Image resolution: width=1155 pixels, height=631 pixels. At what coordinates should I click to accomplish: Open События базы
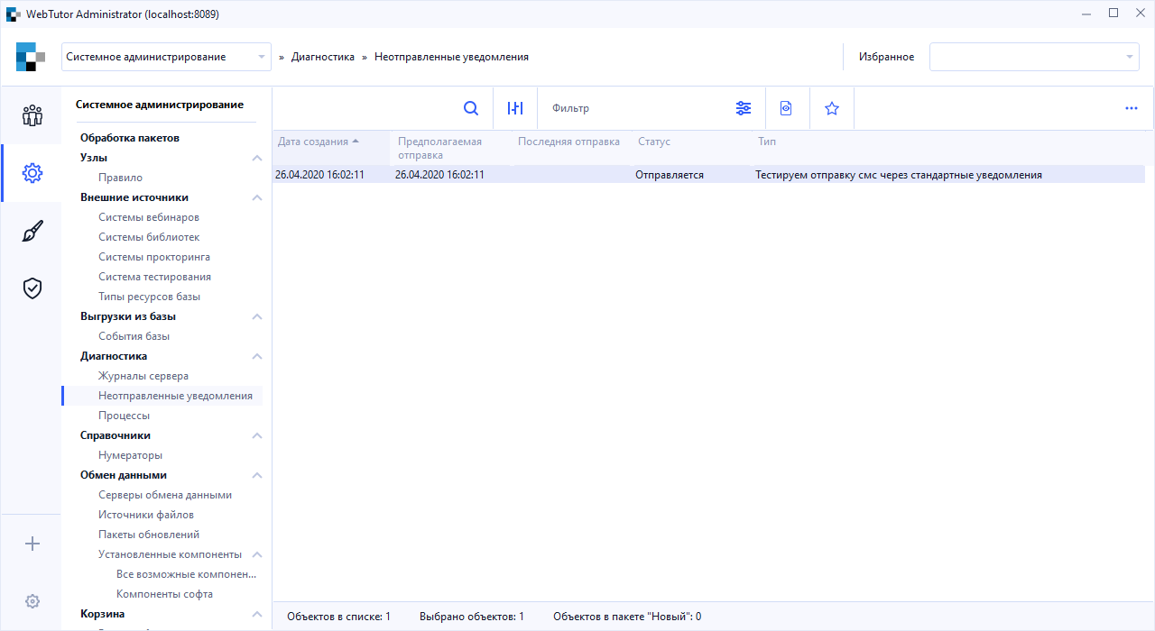click(x=134, y=336)
